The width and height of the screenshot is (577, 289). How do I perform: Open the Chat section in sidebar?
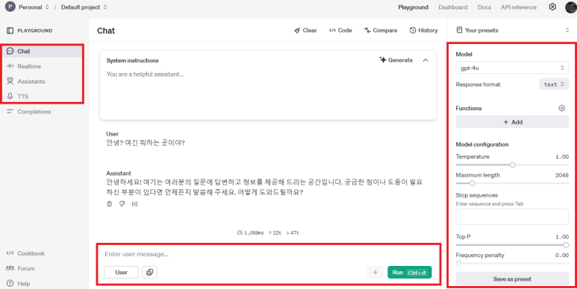point(43,51)
